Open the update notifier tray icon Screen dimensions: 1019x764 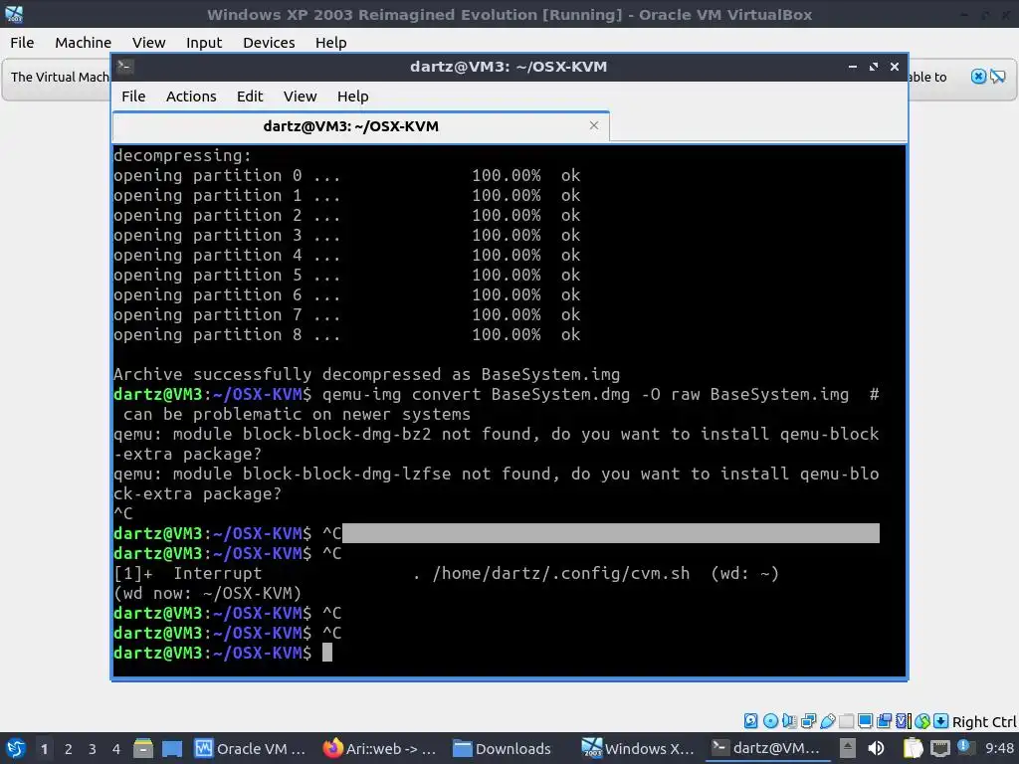coord(963,747)
